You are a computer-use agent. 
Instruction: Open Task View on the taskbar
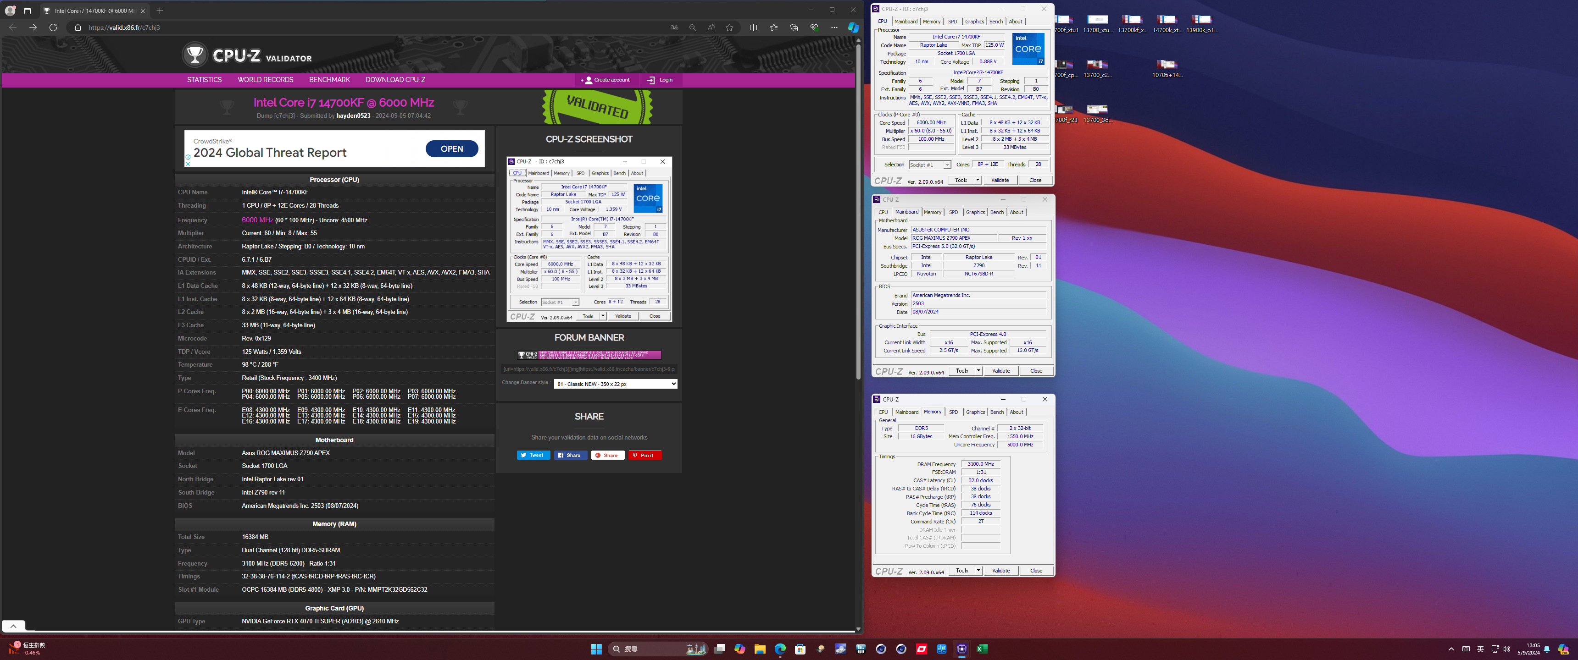tap(720, 649)
